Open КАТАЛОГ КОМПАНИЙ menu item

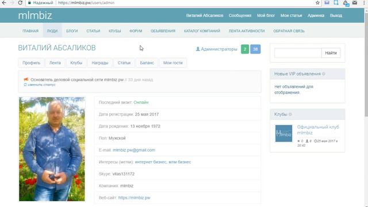tap(202, 30)
